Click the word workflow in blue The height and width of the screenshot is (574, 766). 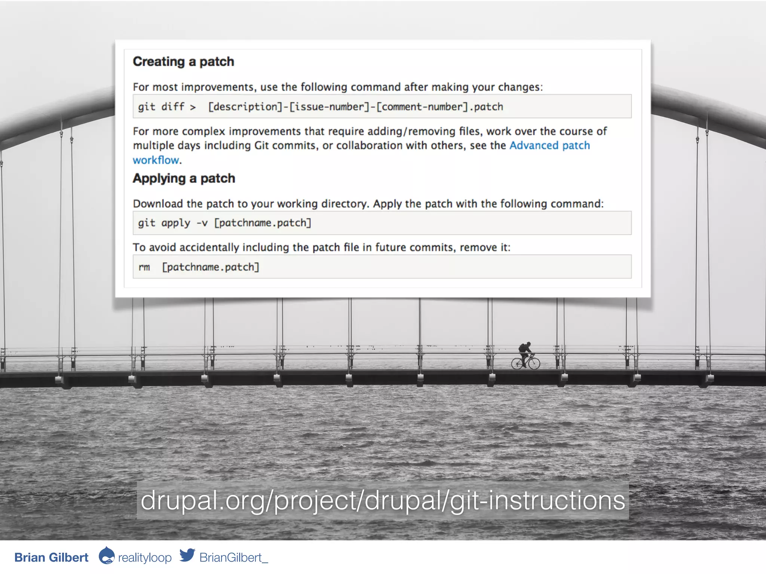click(156, 160)
